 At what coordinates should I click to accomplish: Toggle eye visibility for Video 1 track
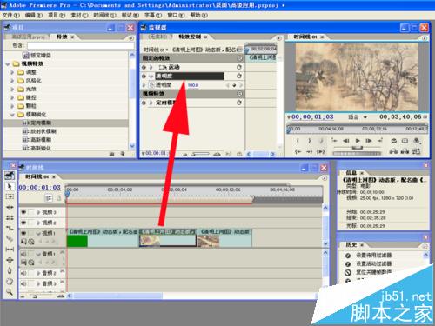(x=23, y=233)
